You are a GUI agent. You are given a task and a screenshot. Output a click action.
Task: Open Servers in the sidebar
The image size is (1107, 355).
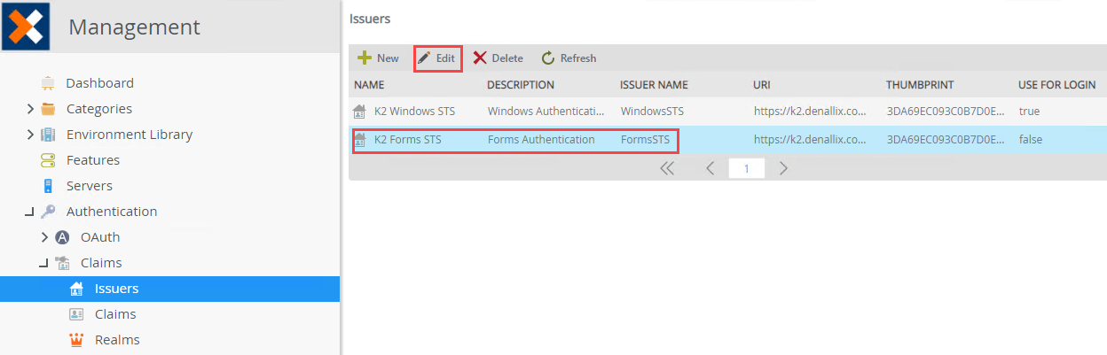[90, 186]
